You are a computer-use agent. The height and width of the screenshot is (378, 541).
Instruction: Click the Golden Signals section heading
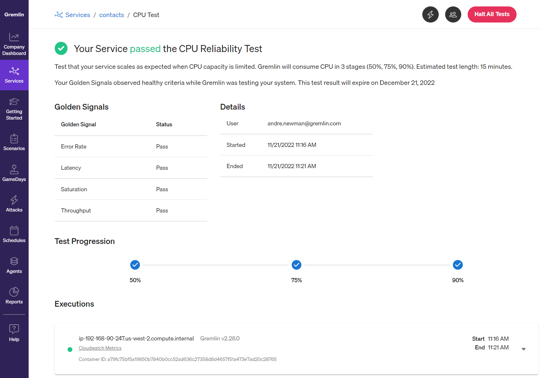coord(81,107)
